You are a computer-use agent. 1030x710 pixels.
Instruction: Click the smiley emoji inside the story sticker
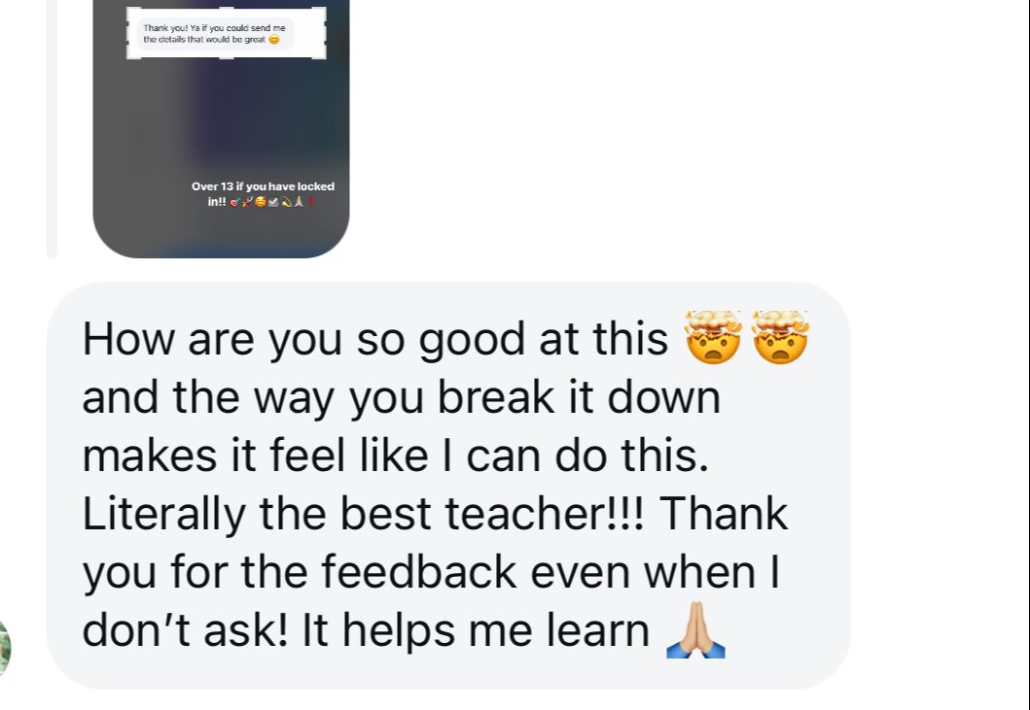tap(274, 40)
